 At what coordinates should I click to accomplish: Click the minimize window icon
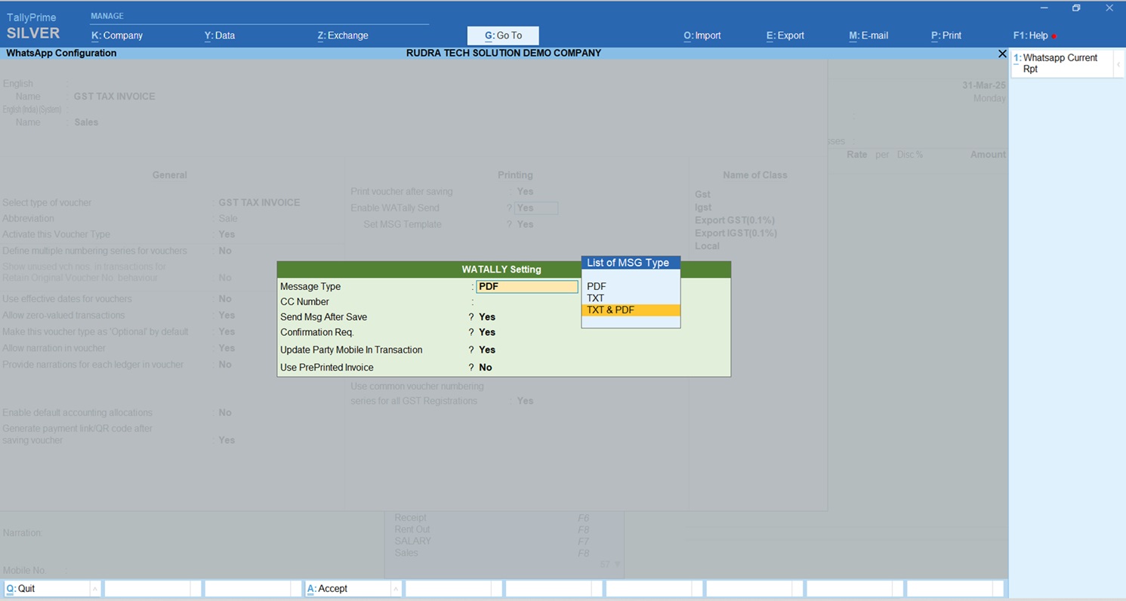1044,8
